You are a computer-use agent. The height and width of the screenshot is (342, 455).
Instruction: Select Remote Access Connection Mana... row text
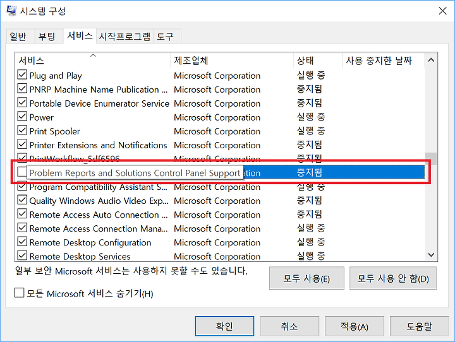(x=99, y=228)
